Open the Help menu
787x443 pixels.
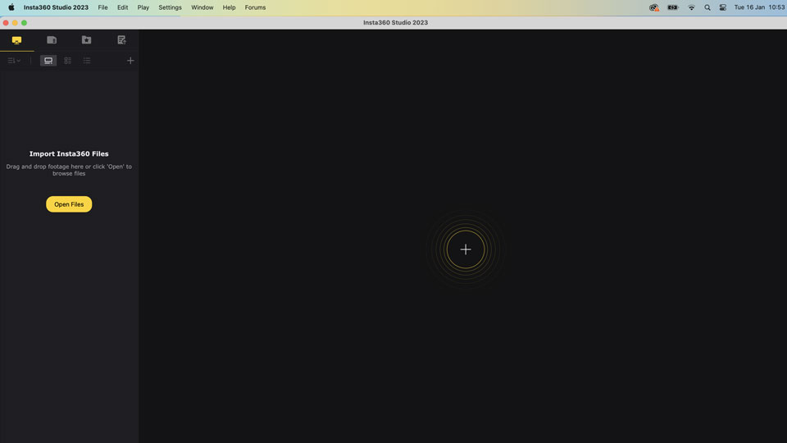tap(229, 7)
